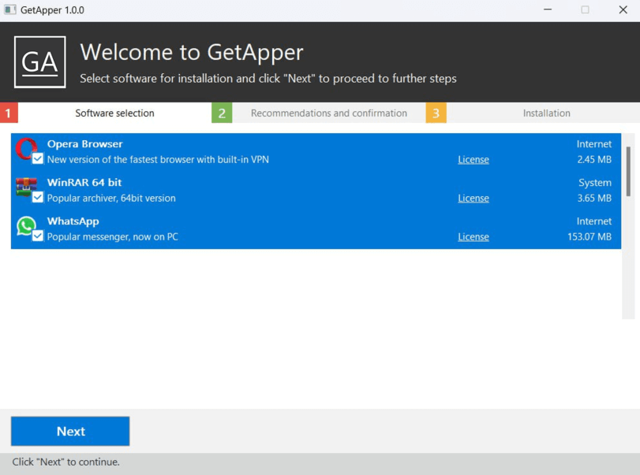Image resolution: width=640 pixels, height=475 pixels.
Task: Click the Opera description about built-in VPN
Action: pos(158,160)
